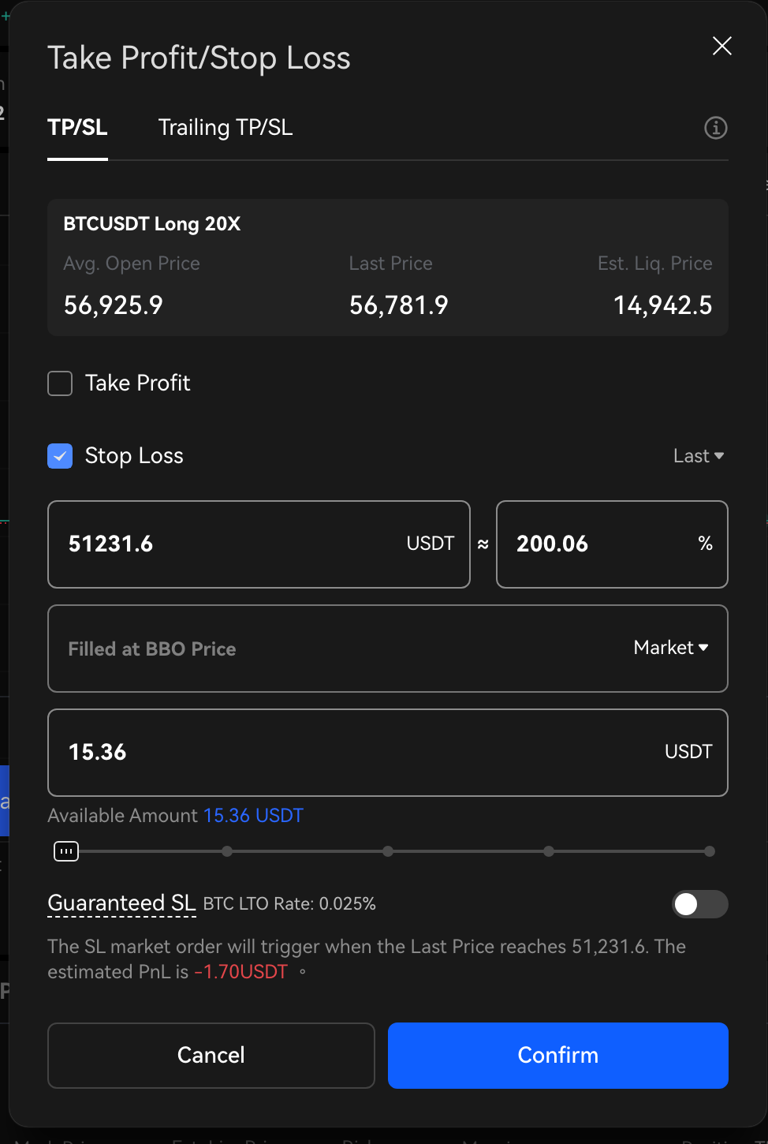Screen dimensions: 768x1144
Task: Open the Last trigger price dropdown
Action: (699, 456)
